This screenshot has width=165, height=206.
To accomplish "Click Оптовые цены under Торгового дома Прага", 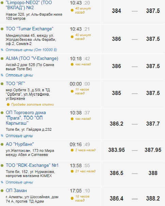I will pyautogui.click(x=19, y=136).
